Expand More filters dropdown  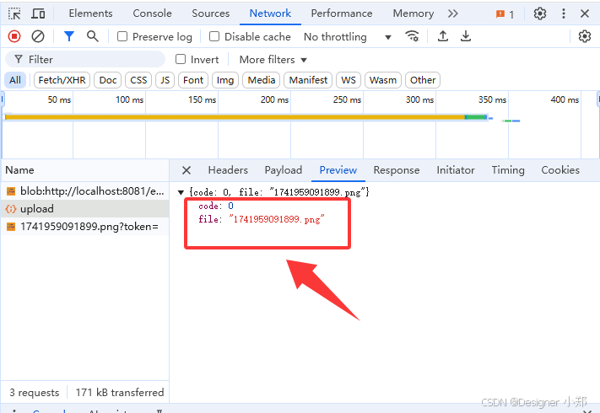pos(273,60)
